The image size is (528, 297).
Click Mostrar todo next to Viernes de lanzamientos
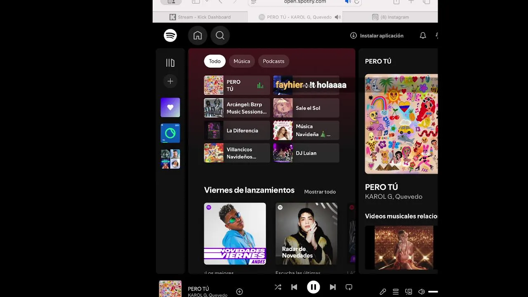[320, 192]
